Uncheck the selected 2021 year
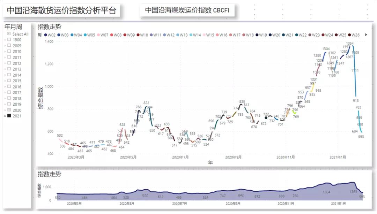 pyautogui.click(x=9, y=116)
